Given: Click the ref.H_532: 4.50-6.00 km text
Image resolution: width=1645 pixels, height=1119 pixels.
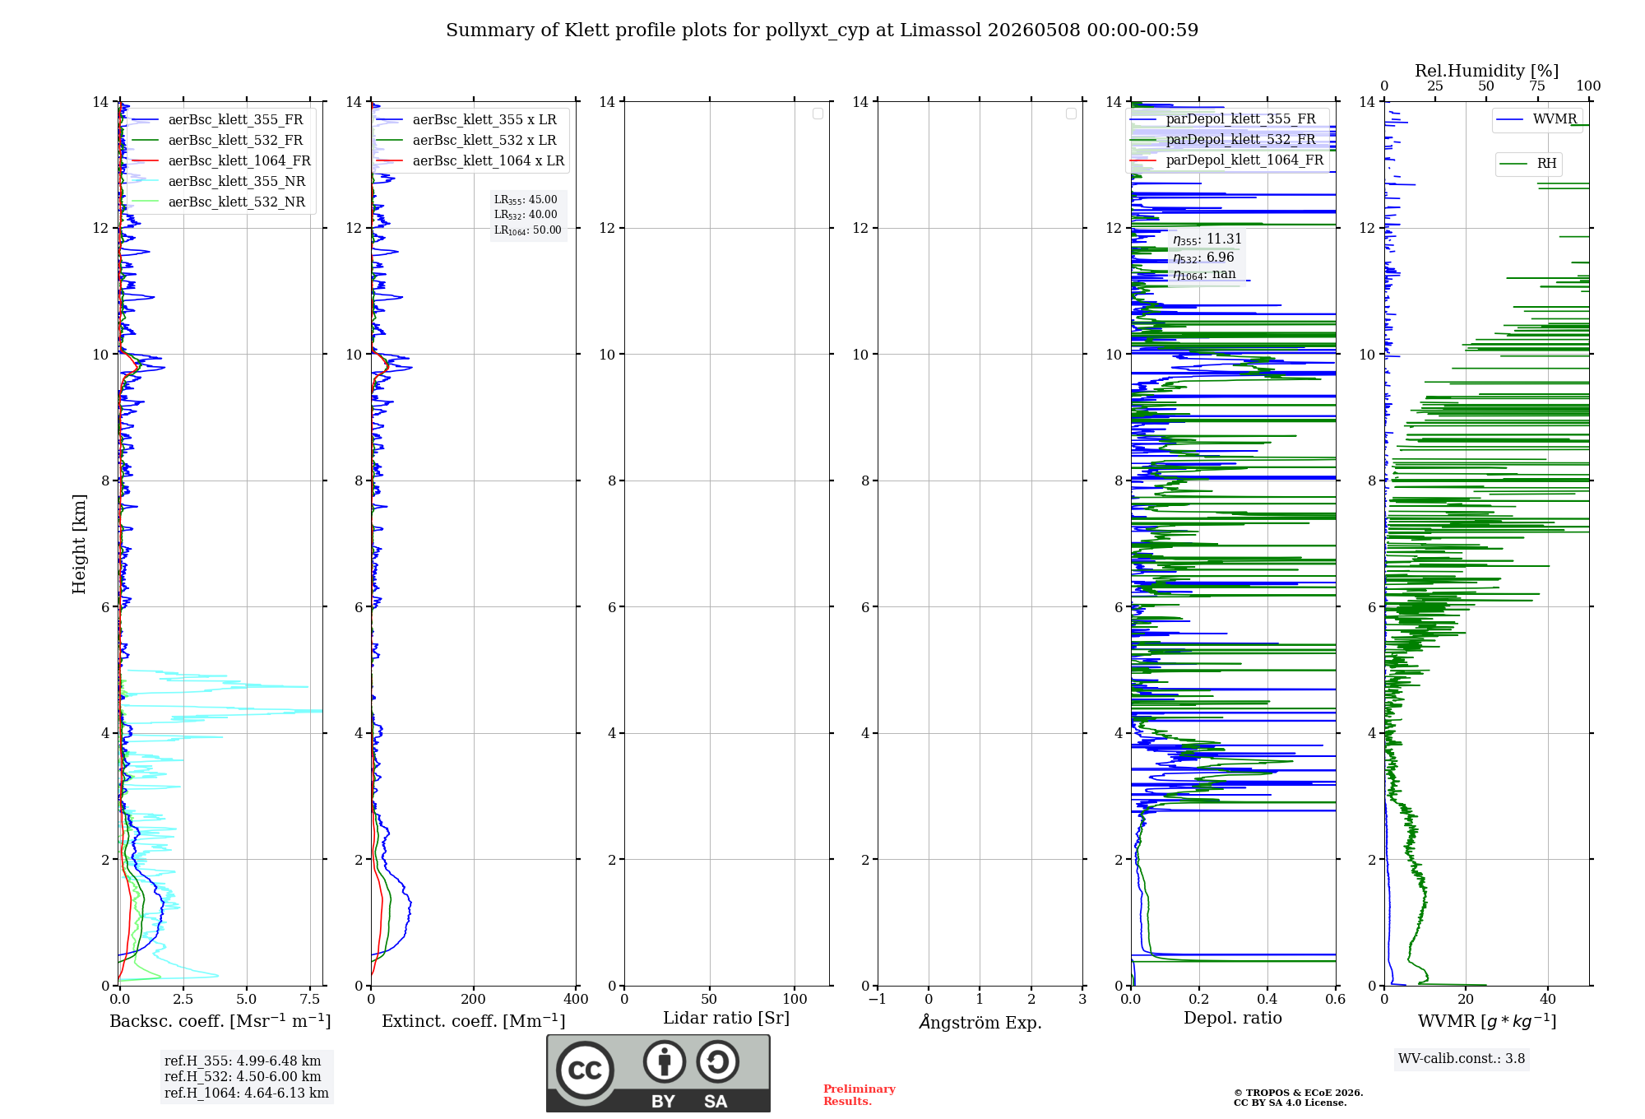Looking at the screenshot, I should (x=243, y=1077).
